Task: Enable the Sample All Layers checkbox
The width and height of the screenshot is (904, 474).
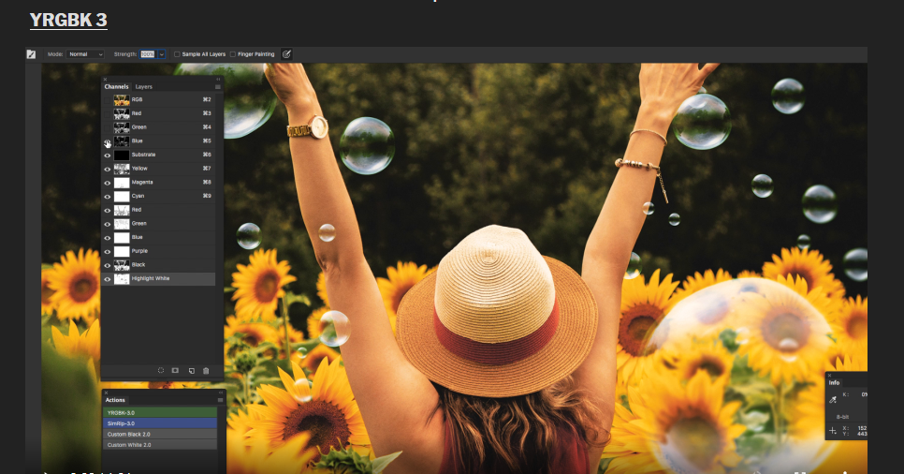Action: [178, 54]
